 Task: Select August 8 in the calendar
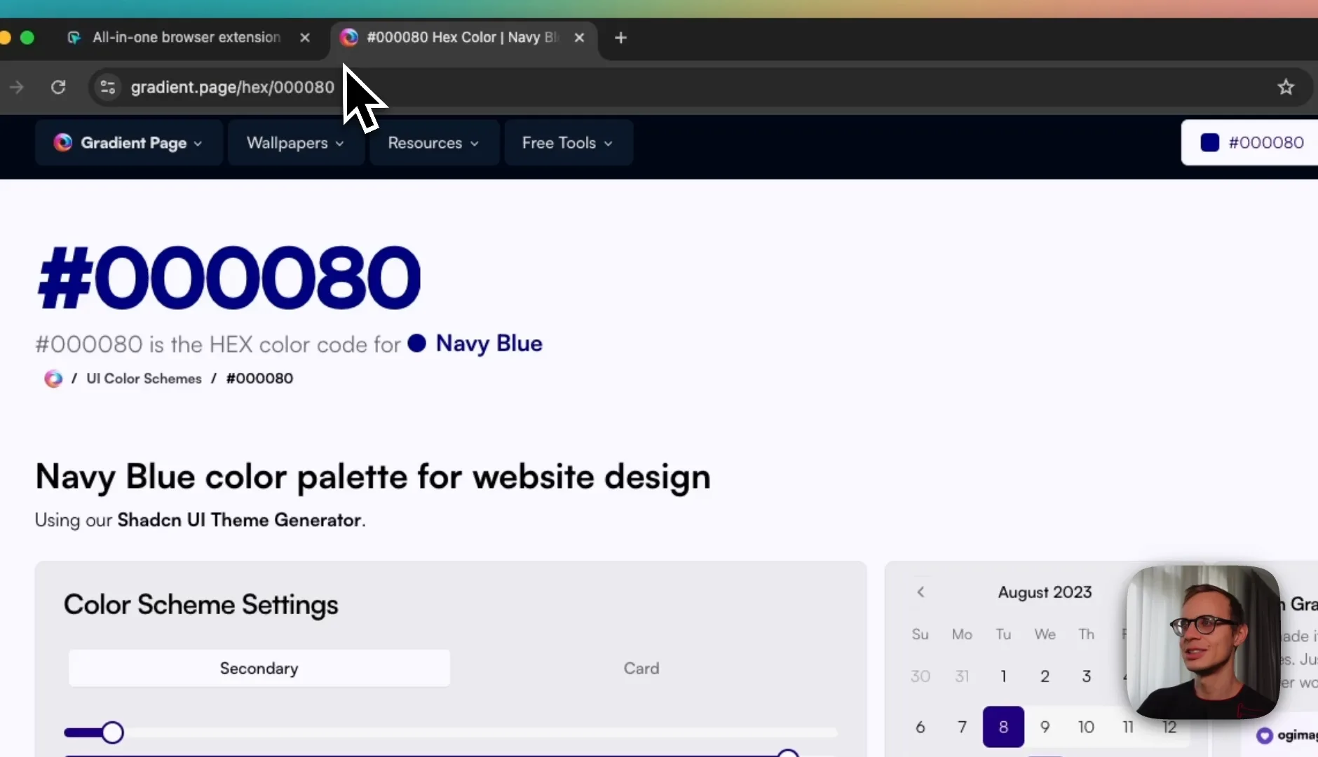[1003, 727]
